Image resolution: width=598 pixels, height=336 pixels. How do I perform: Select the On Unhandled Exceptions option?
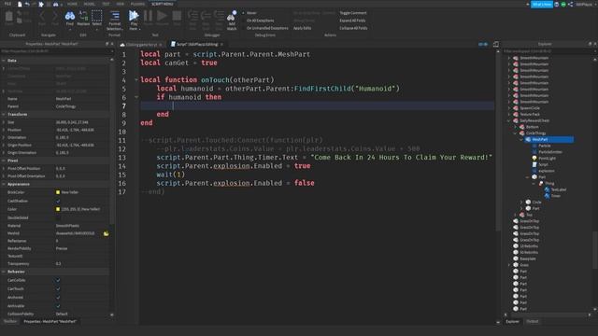click(x=265, y=28)
